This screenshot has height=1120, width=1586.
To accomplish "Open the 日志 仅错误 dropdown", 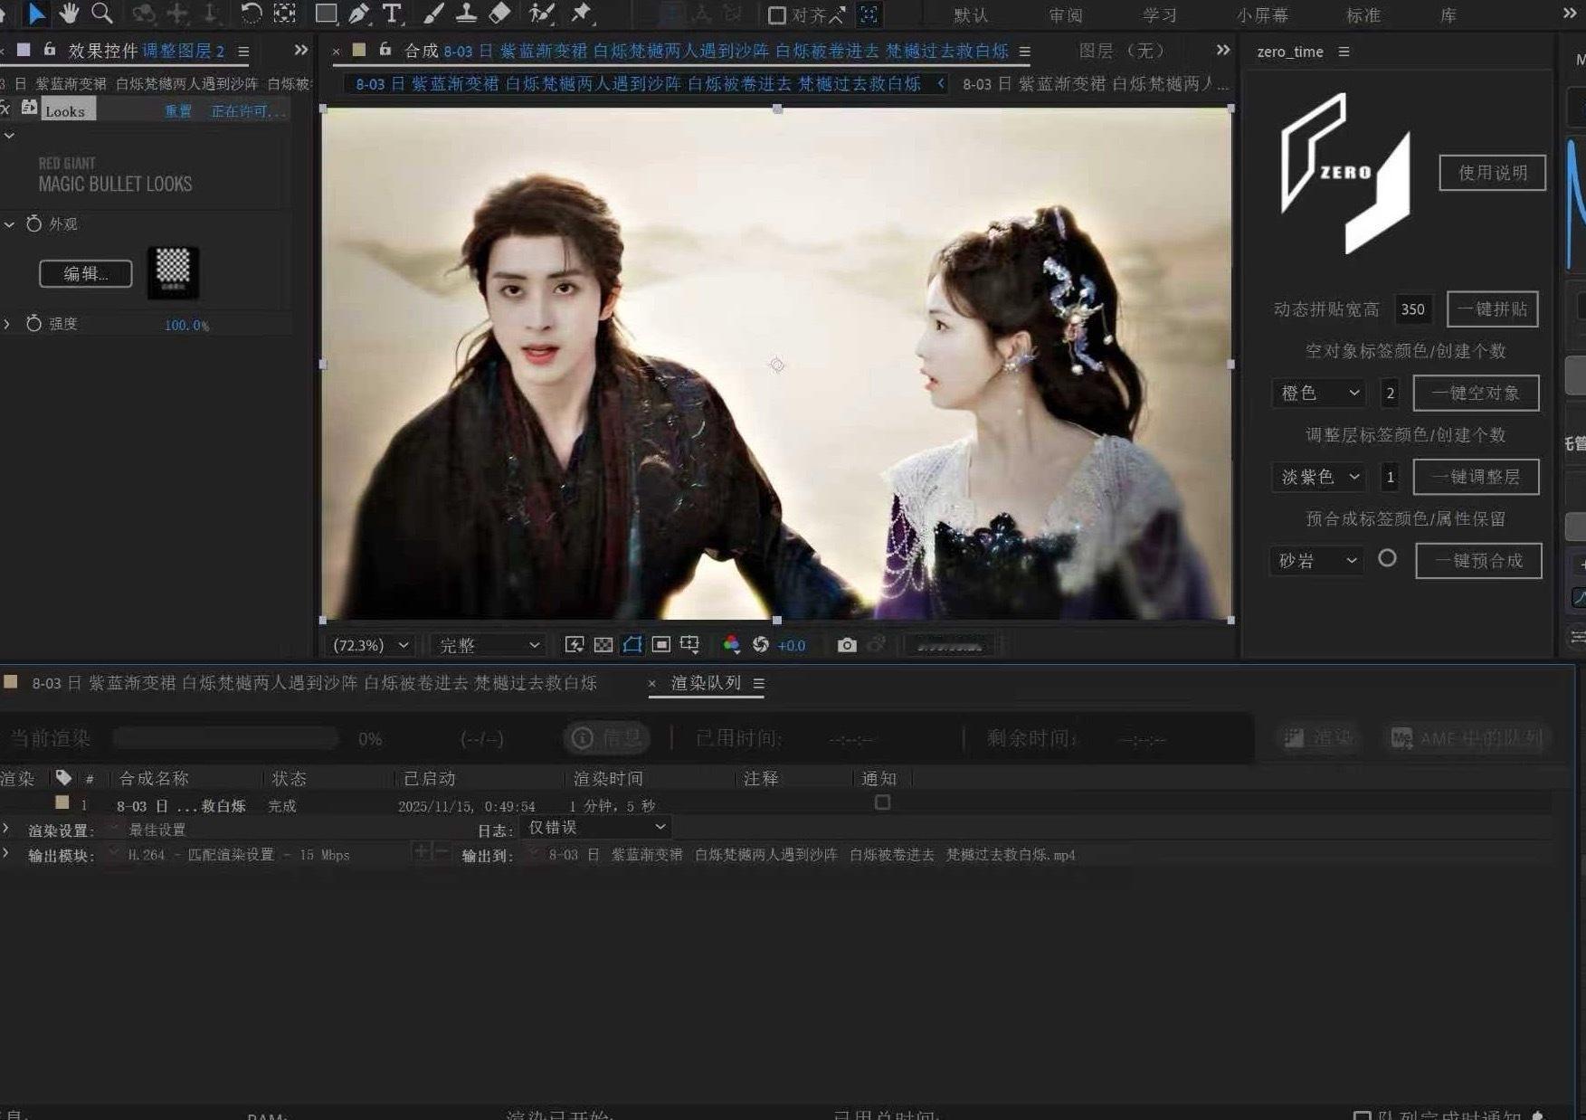I will (x=596, y=827).
